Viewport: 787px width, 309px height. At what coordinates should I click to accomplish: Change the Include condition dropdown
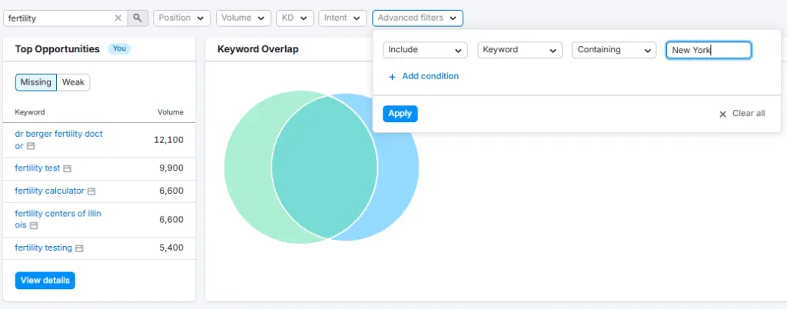[425, 50]
